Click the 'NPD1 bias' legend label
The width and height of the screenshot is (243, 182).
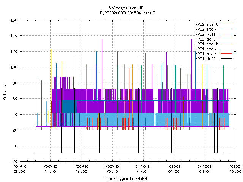tap(205, 54)
